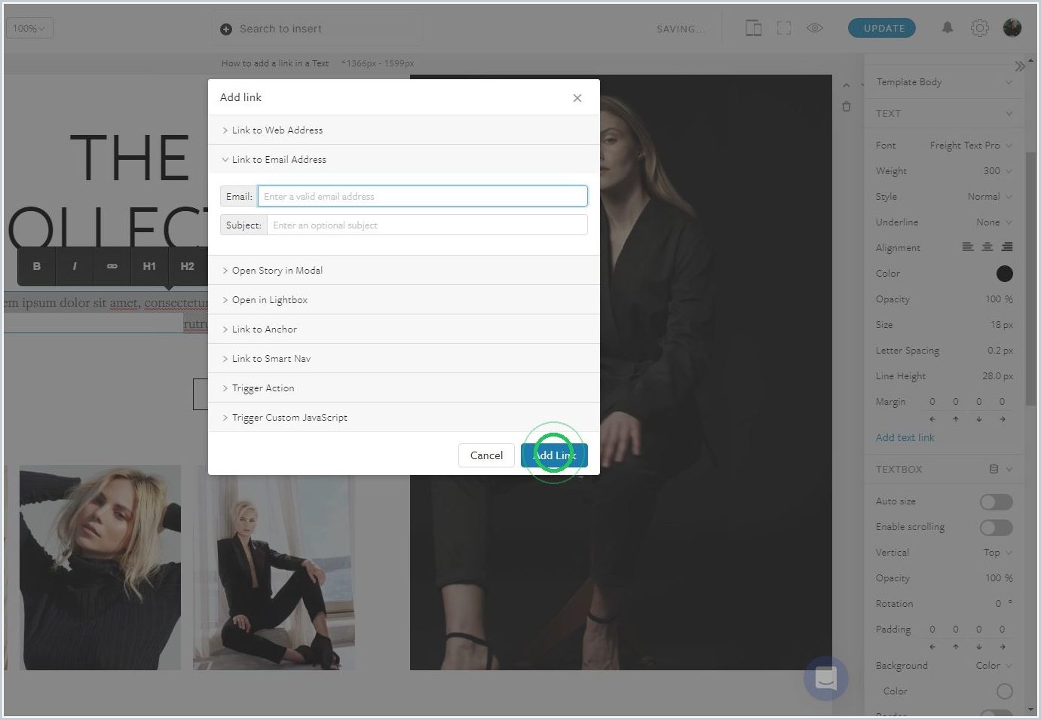The image size is (1041, 720).
Task: Toggle the Auto size switch
Action: pos(997,502)
